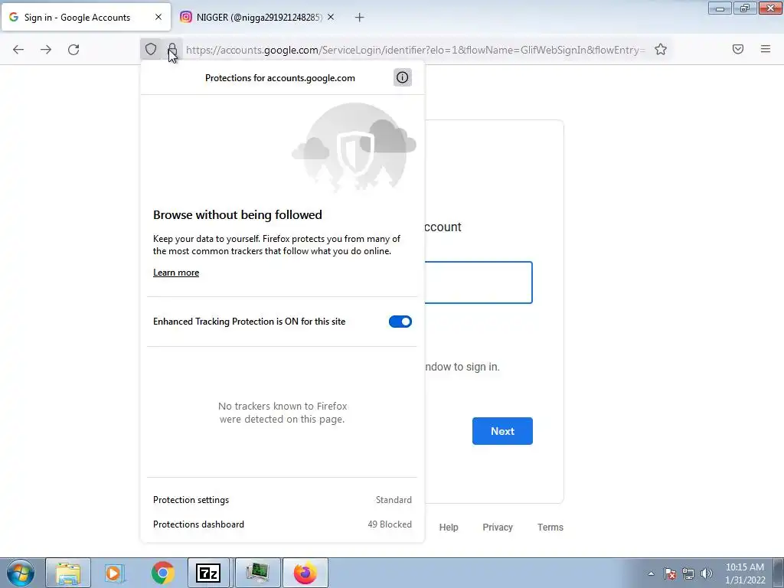Click the No trackers known to Firefox message
This screenshot has height=588, width=784.
click(x=283, y=413)
